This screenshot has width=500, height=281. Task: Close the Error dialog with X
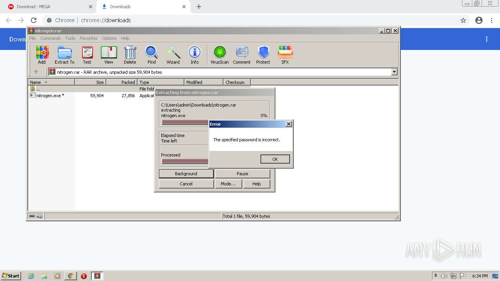289,124
